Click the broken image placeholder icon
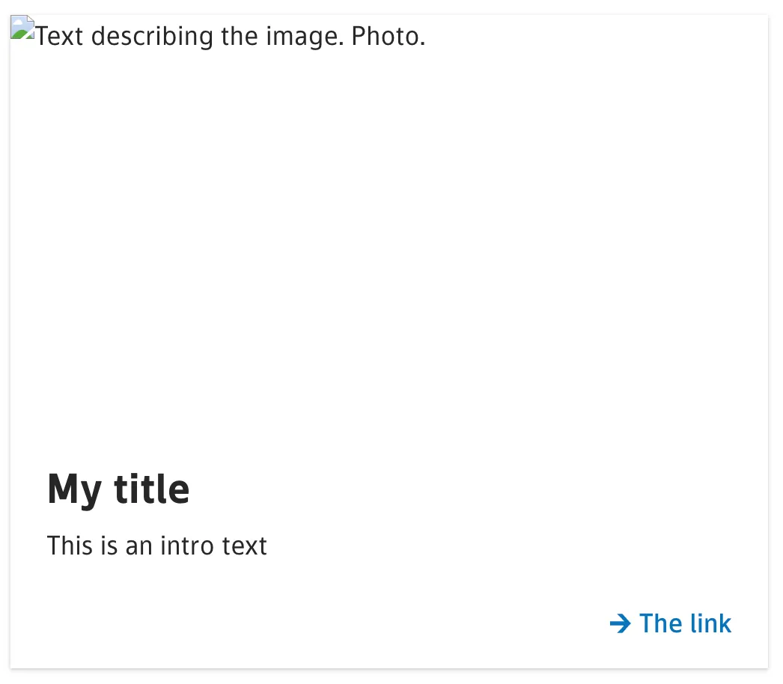 tap(22, 29)
